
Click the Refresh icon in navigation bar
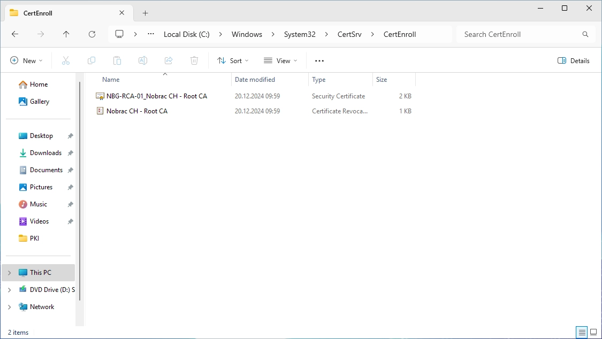(x=92, y=34)
